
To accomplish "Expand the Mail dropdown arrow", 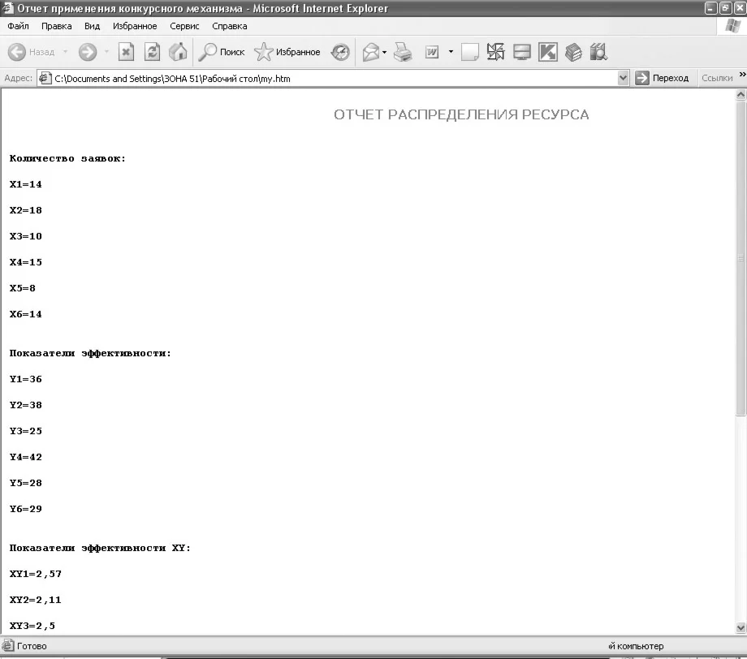I will tap(384, 52).
